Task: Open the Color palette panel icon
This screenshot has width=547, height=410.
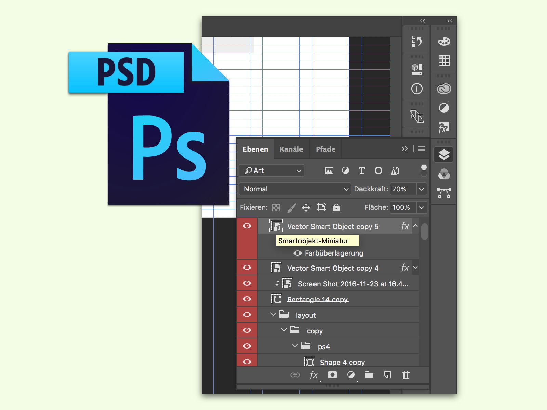Action: [x=444, y=42]
